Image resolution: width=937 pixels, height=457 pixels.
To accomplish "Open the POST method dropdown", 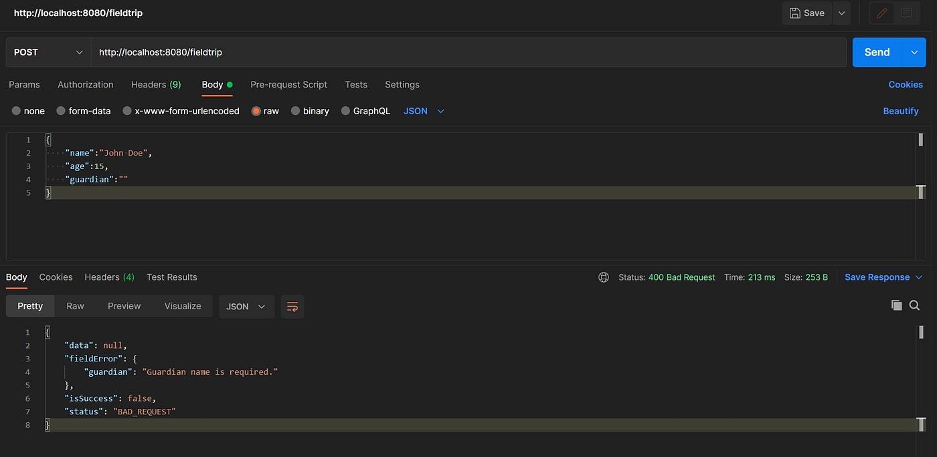I will [47, 51].
